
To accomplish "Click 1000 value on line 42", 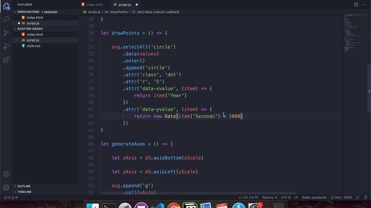I will tap(234, 116).
